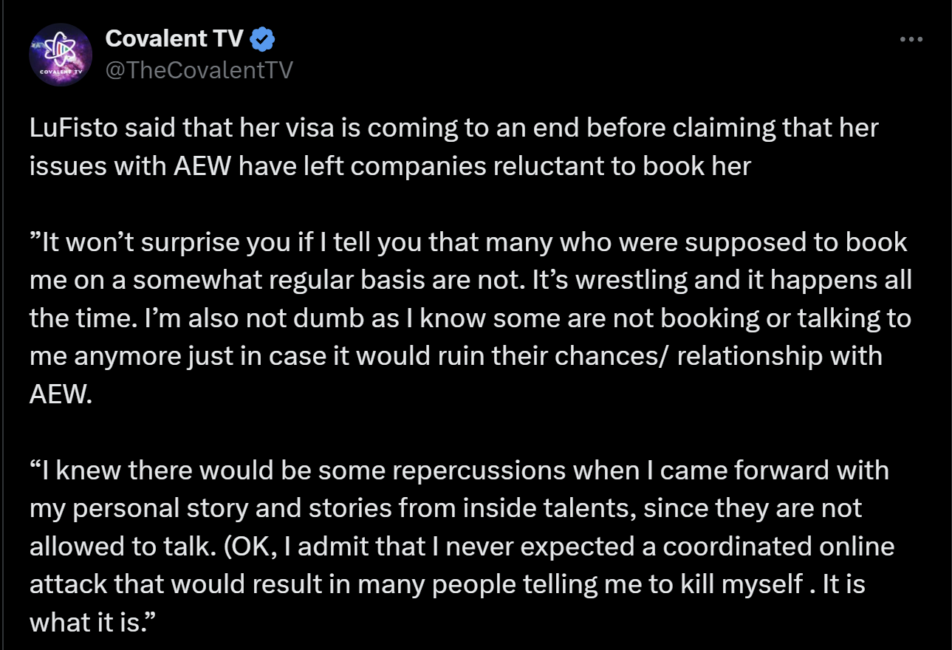Open the three-dot more options menu
Screen dimensions: 952x650
click(x=911, y=39)
